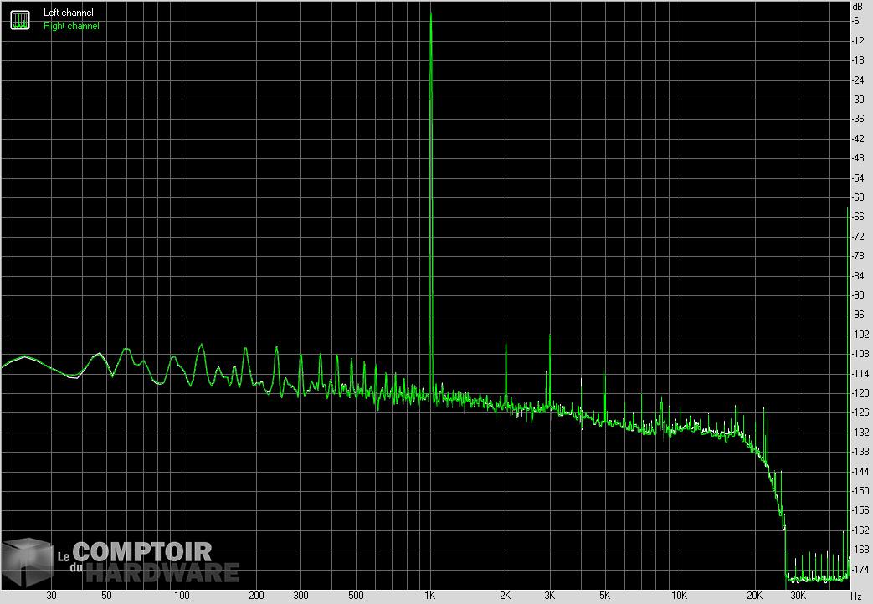The height and width of the screenshot is (604, 873).
Task: Select the 1K frequency axis label
Action: [430, 596]
